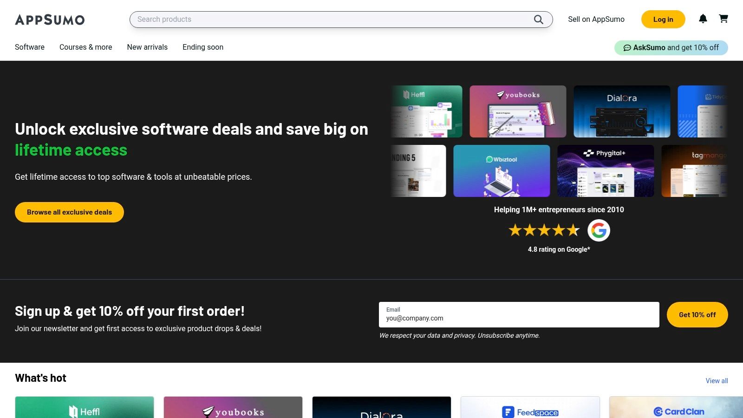
Task: Open the Sell on AppSumo link
Action: coord(596,19)
